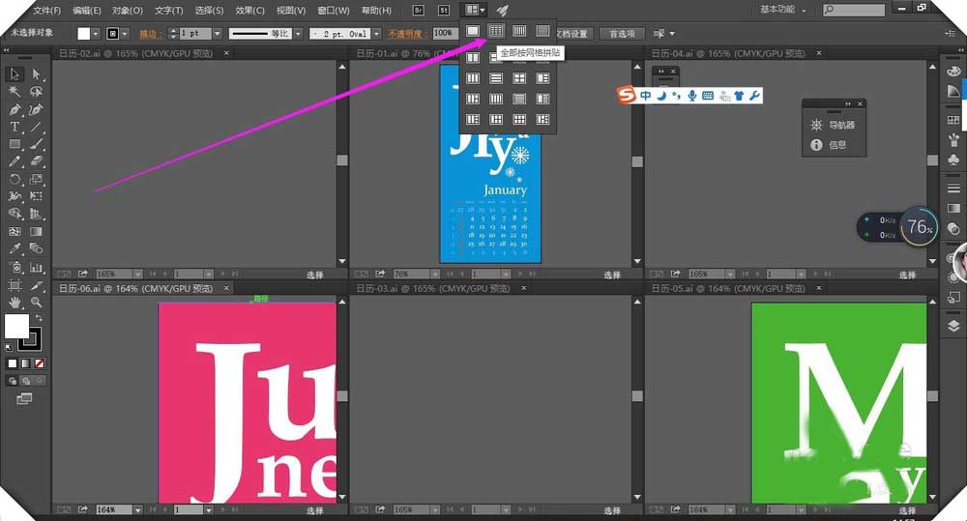Toggle Sogou half-moon width mode
Viewport: 967px width, 521px height.
[x=661, y=95]
